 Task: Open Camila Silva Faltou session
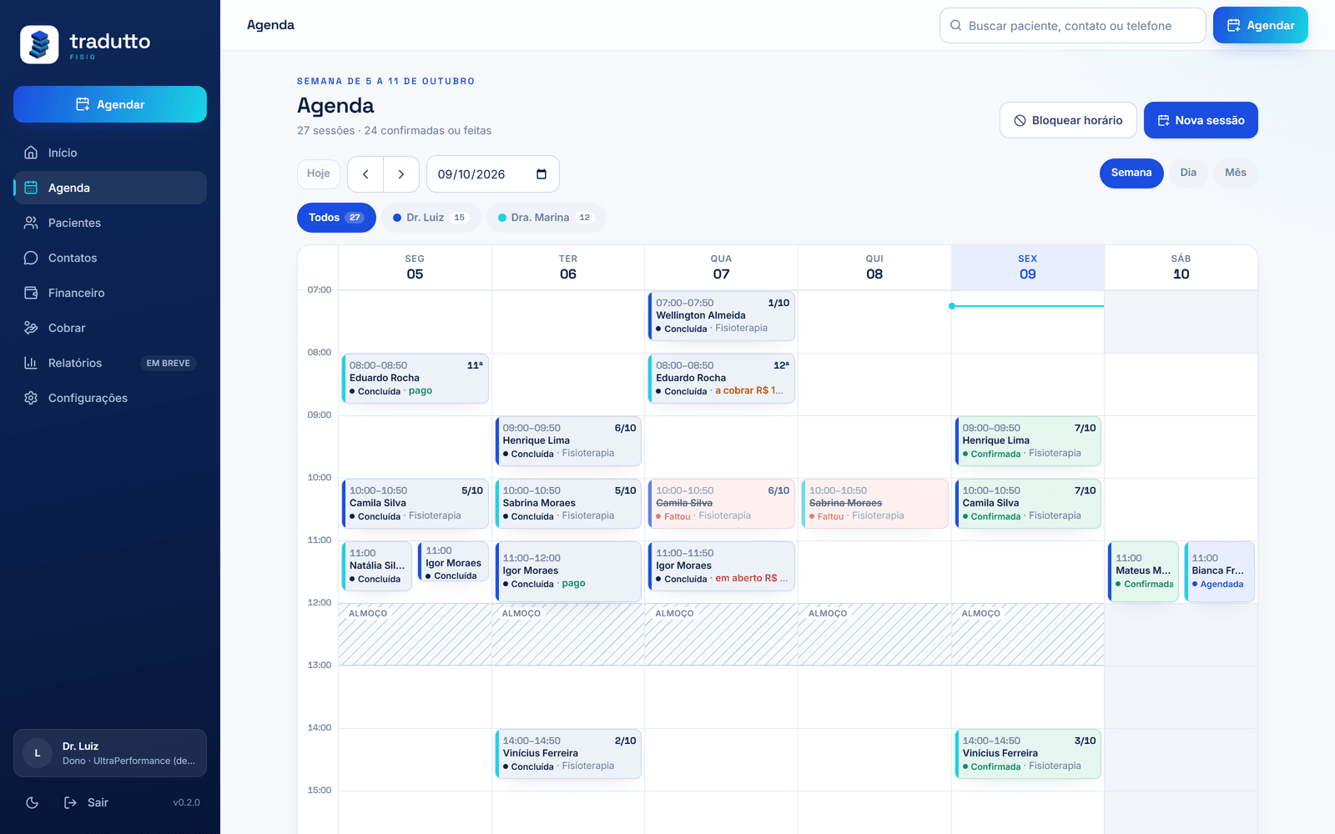pyautogui.click(x=722, y=504)
